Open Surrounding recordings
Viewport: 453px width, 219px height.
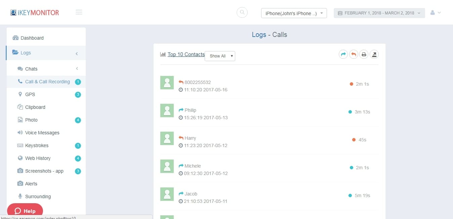[x=38, y=196]
